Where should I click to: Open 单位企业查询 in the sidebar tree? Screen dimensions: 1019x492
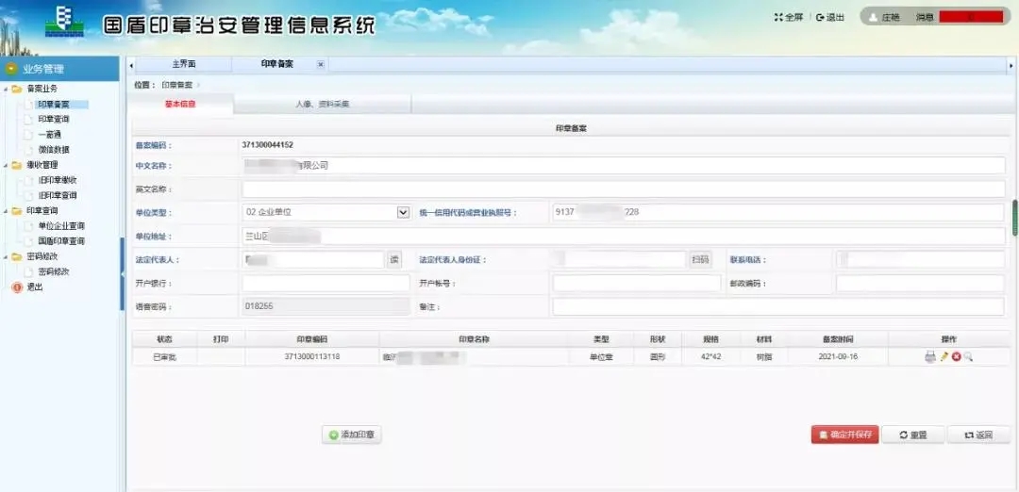tap(61, 226)
